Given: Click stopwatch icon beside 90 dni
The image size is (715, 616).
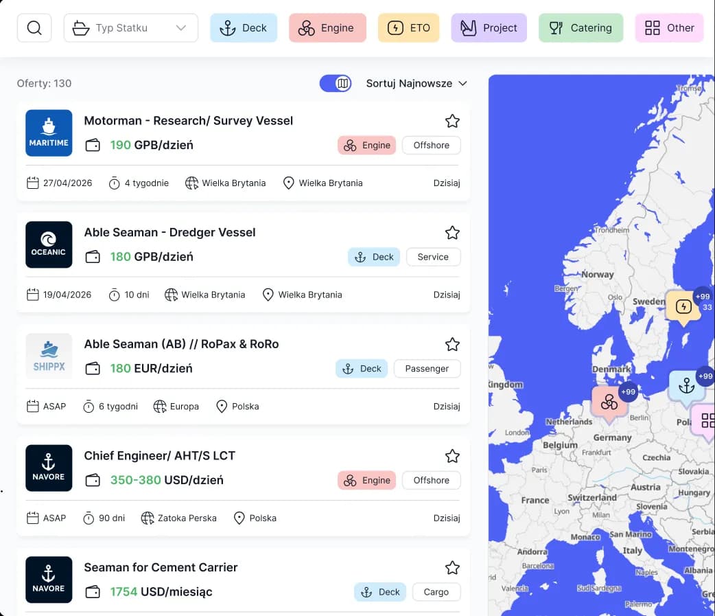Looking at the screenshot, I should click(x=89, y=518).
